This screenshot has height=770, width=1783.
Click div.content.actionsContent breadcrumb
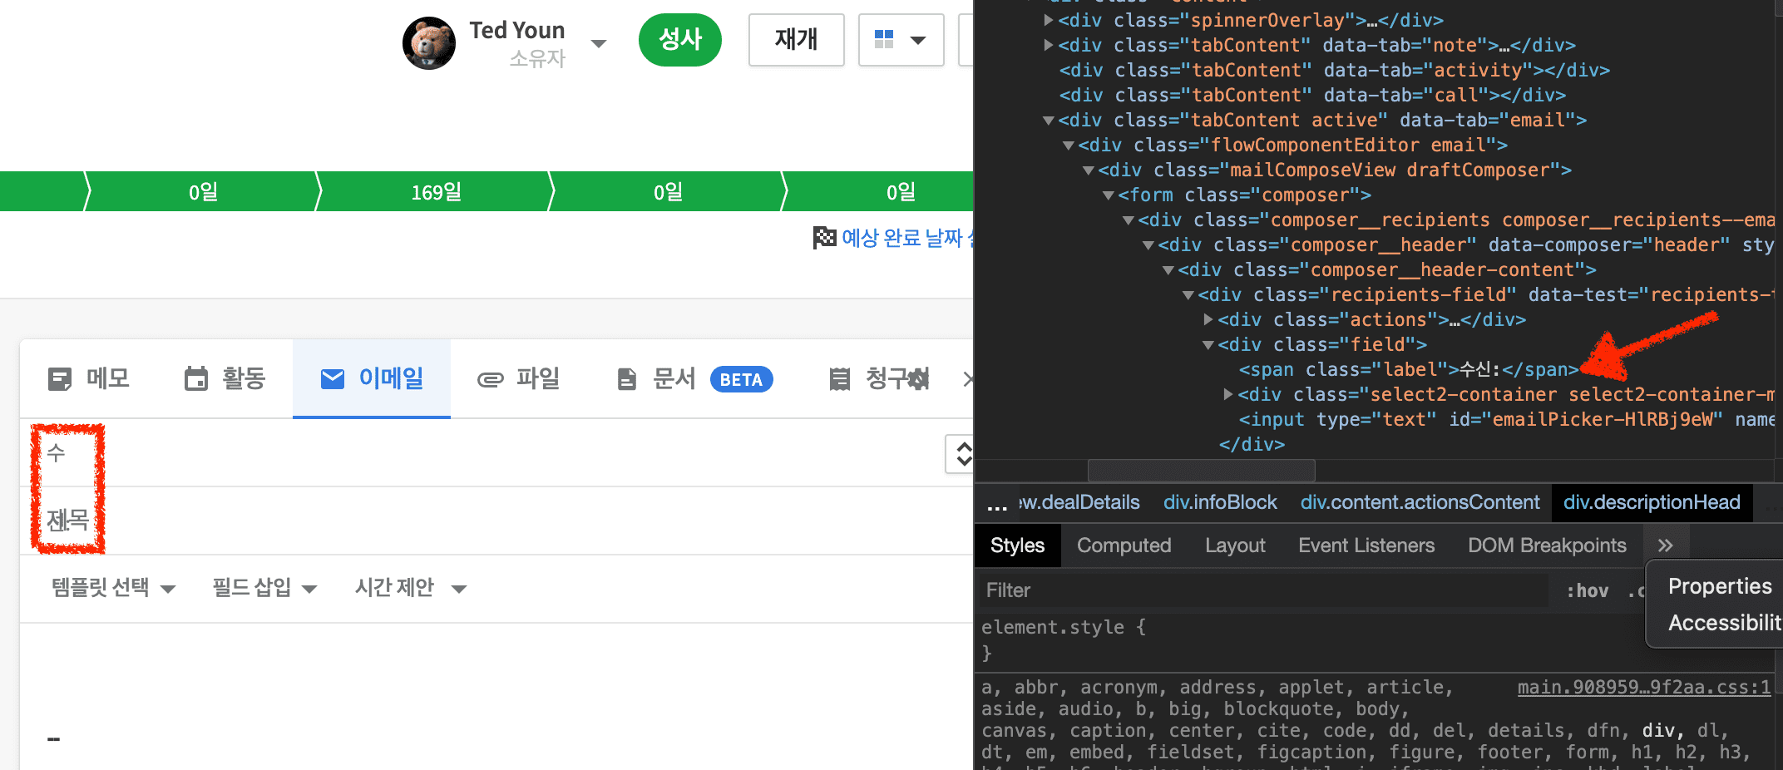coord(1420,502)
